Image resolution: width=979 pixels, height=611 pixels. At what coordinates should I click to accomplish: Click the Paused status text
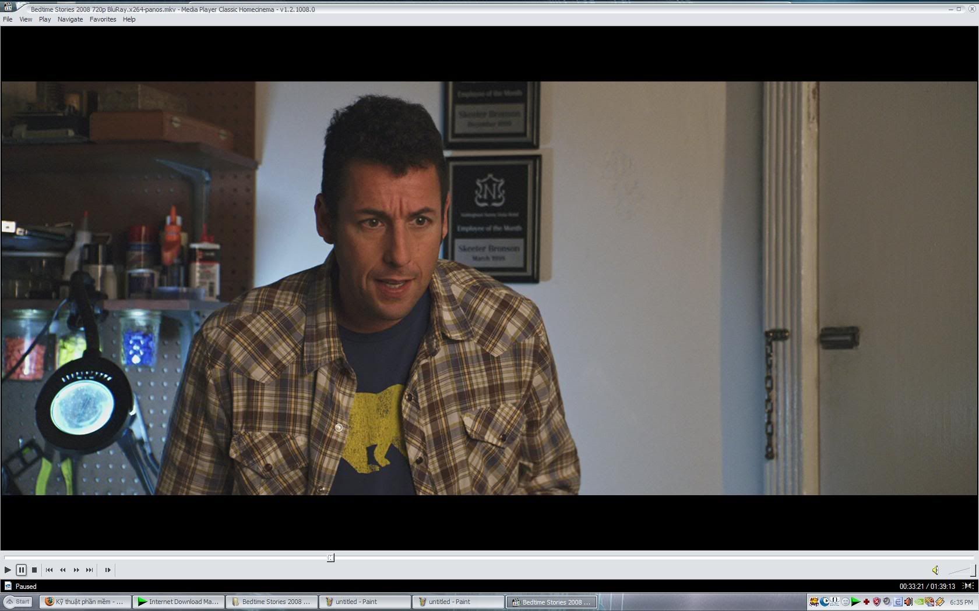tap(26, 586)
